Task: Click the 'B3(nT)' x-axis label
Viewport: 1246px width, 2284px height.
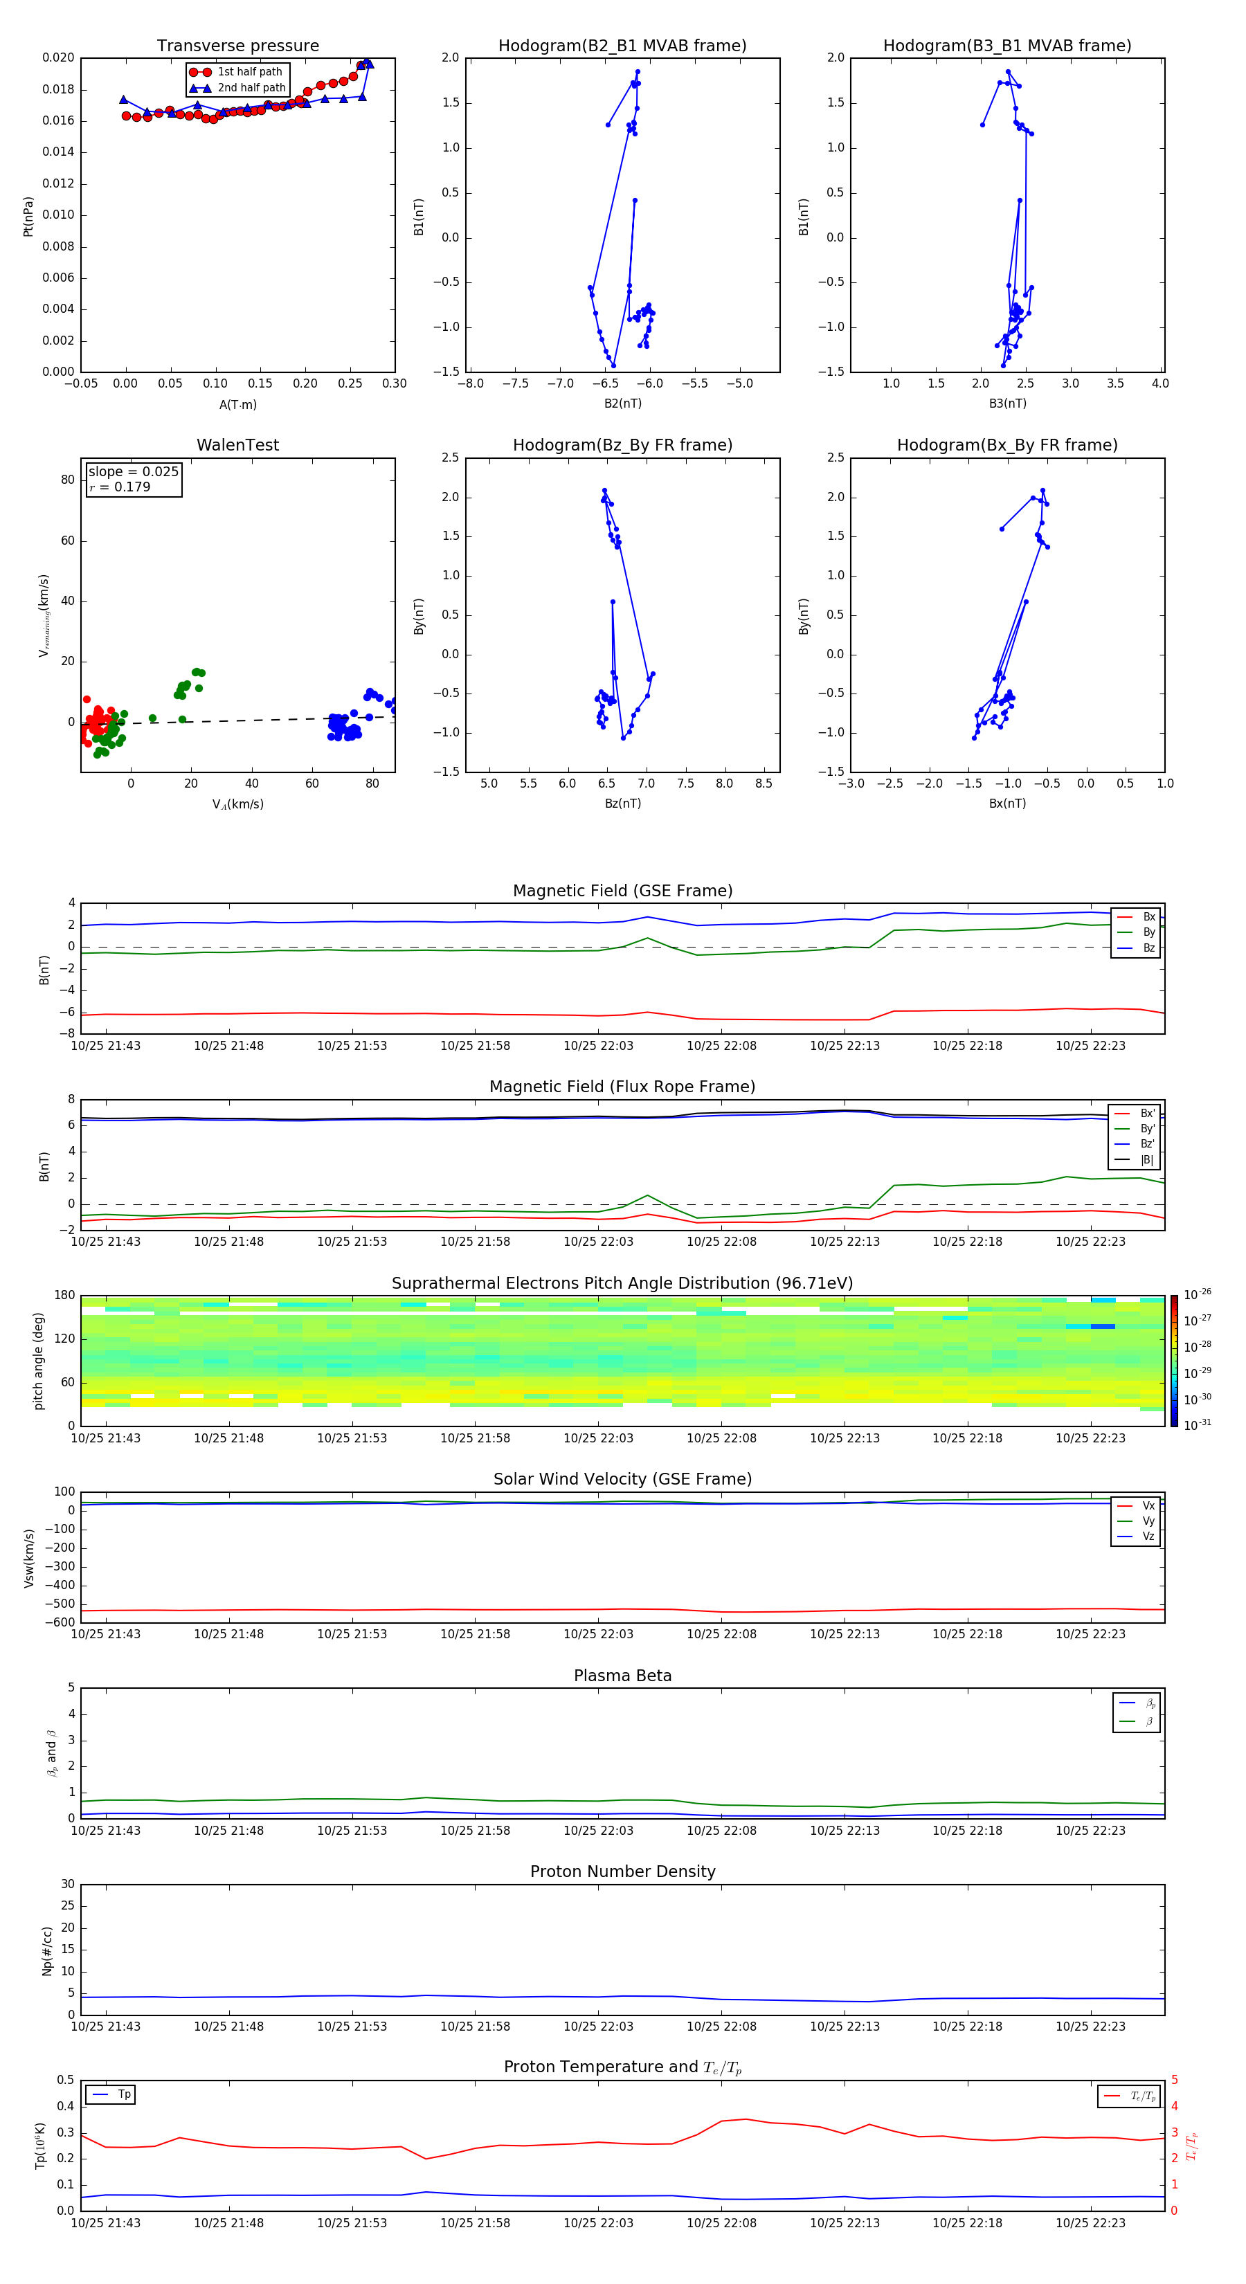Action: click(x=1007, y=404)
